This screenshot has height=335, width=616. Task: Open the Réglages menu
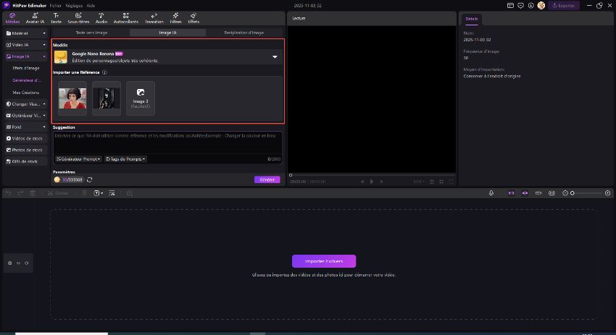click(x=73, y=5)
